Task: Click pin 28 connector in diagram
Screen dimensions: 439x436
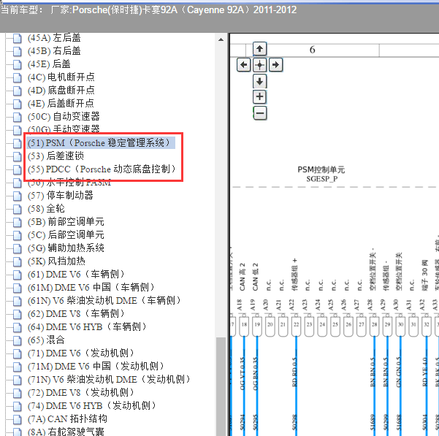Action: pyautogui.click(x=374, y=326)
